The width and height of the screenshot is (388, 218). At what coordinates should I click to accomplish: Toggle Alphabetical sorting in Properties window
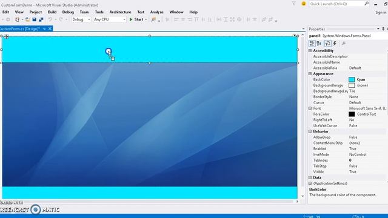319,44
